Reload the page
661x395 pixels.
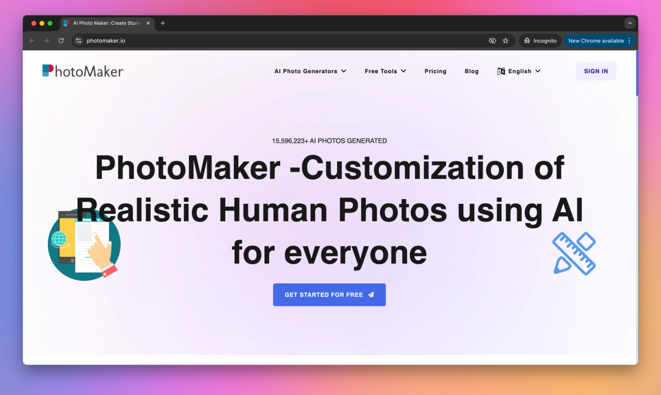61,41
